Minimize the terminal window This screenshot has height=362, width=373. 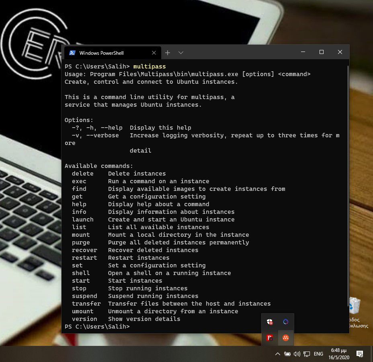tap(303, 52)
